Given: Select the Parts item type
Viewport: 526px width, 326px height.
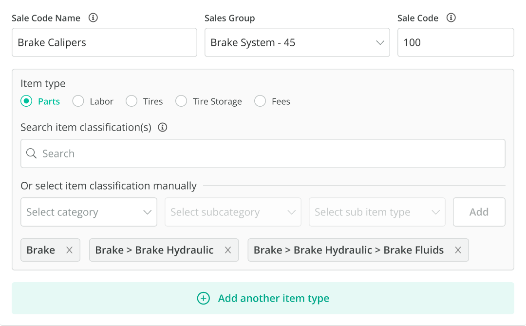Looking at the screenshot, I should pos(26,101).
